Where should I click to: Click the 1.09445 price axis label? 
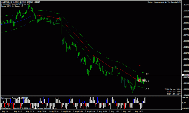click(x=186, y=35)
